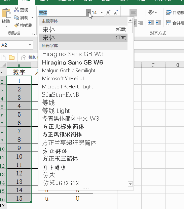Open the clipboard pane launcher icon

coord(34,34)
